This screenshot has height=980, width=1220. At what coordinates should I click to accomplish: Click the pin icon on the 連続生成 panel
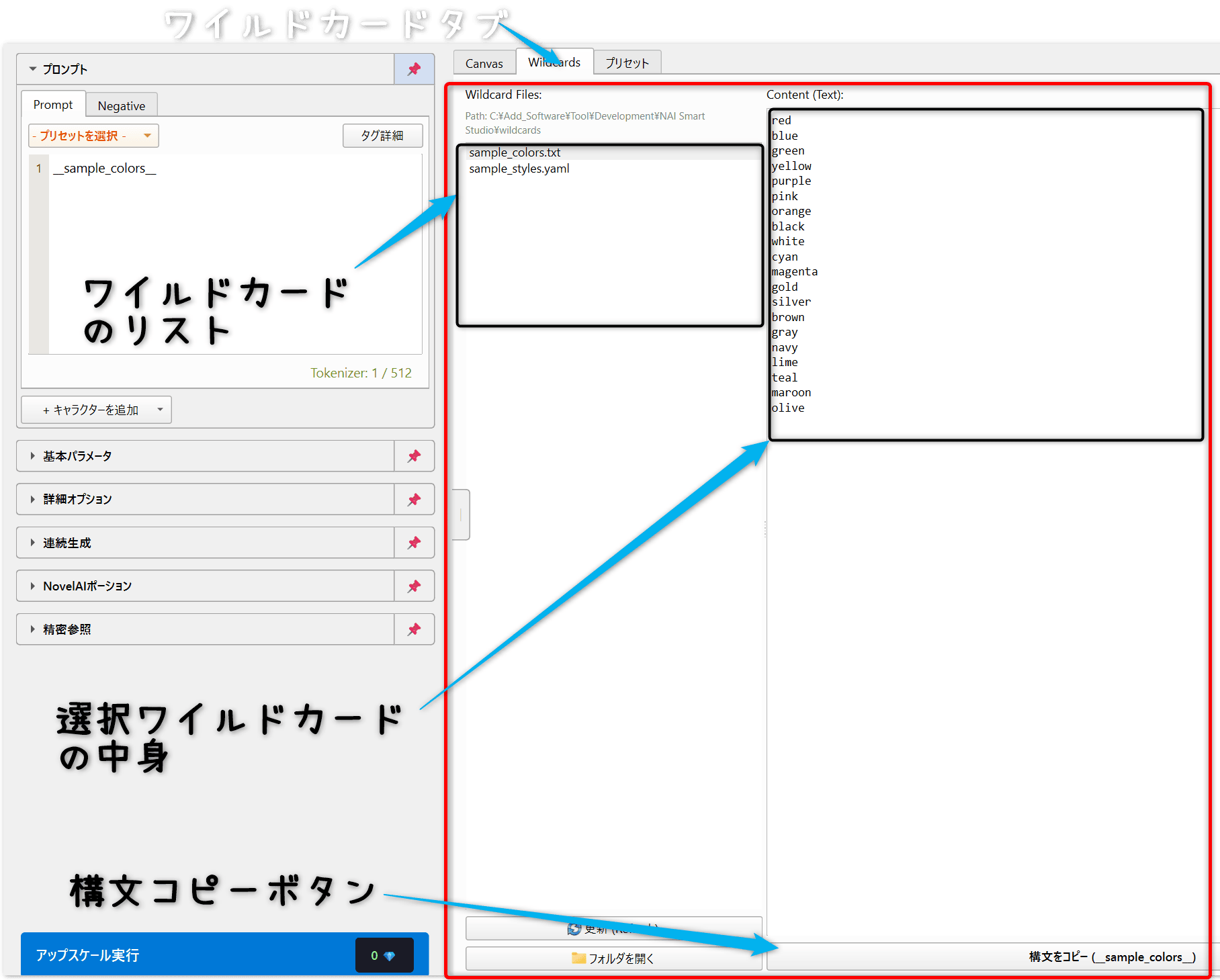click(414, 542)
